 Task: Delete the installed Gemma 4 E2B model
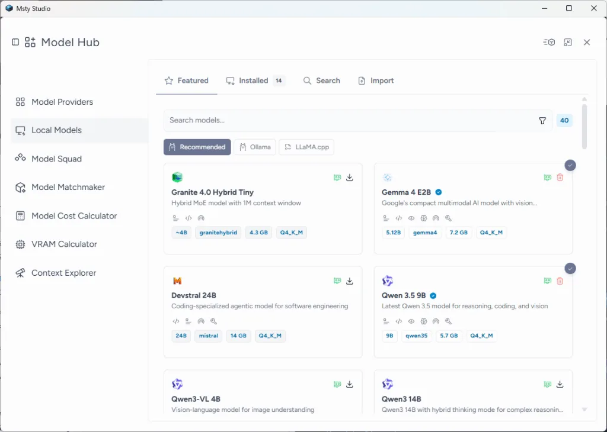(x=560, y=178)
